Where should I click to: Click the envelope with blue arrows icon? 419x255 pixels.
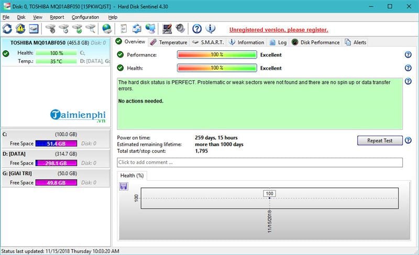coord(137,29)
